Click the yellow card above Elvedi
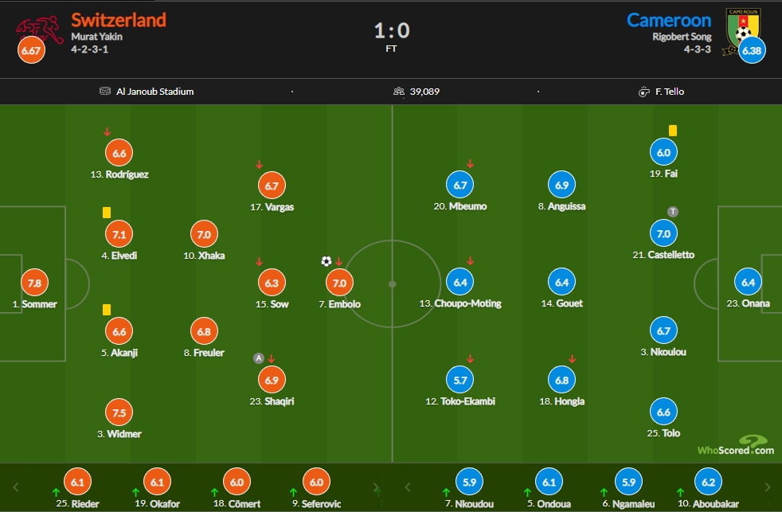Viewport: 782px width, 512px height. (x=107, y=213)
